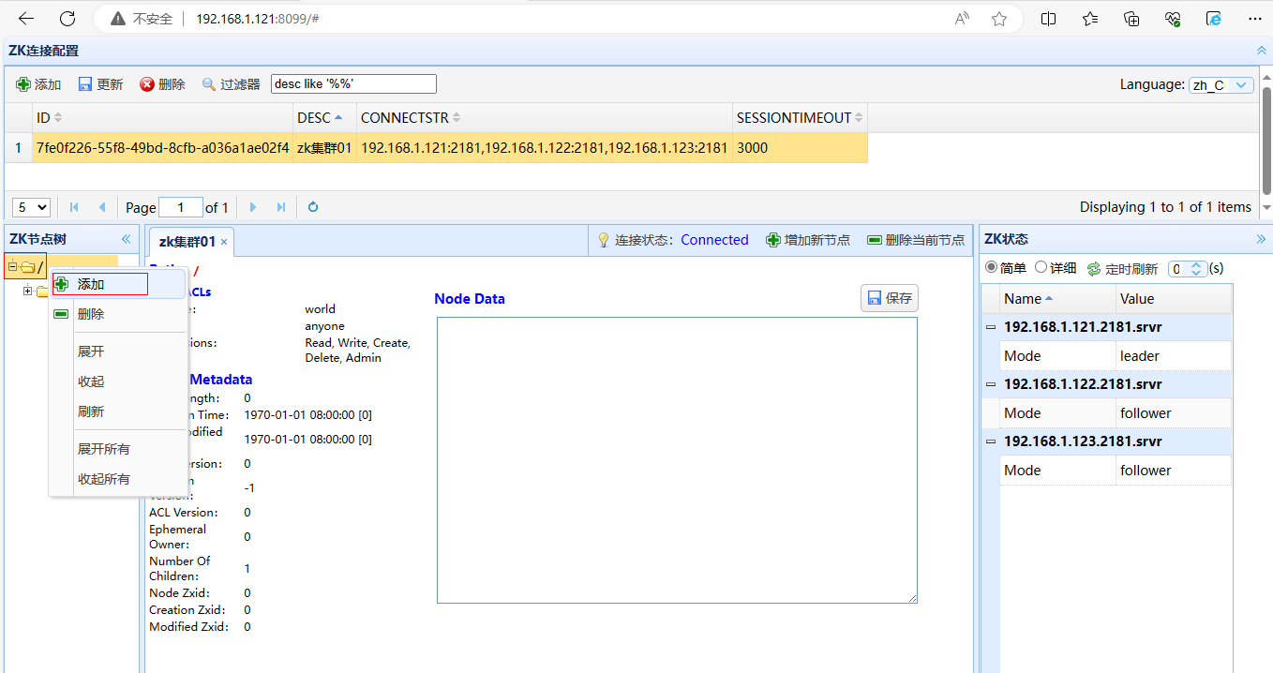Refresh the connection grid pager
The height and width of the screenshot is (673, 1273).
(313, 207)
